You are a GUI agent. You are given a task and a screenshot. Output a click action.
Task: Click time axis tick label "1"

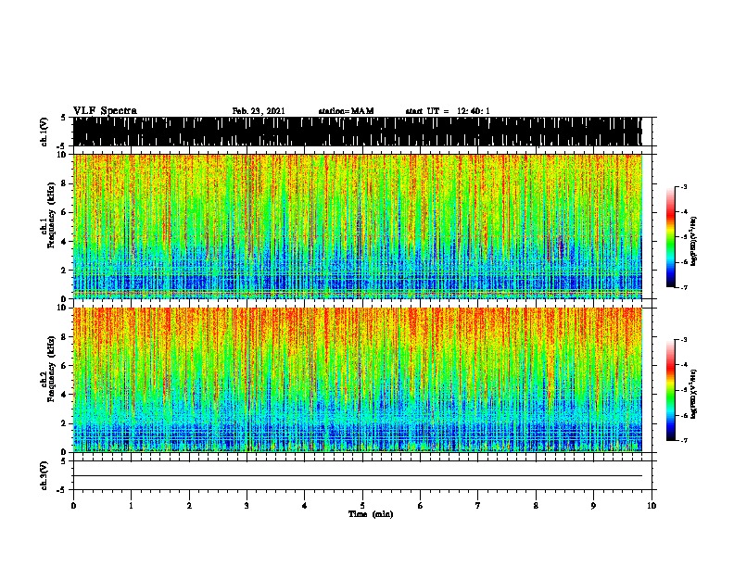[131, 506]
